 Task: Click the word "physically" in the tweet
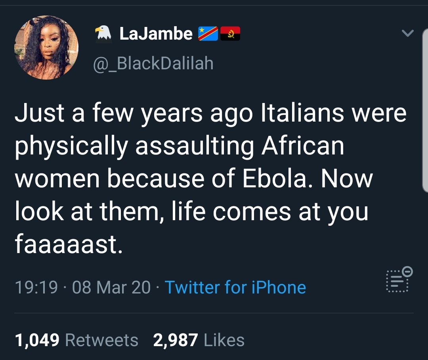[x=71, y=147]
